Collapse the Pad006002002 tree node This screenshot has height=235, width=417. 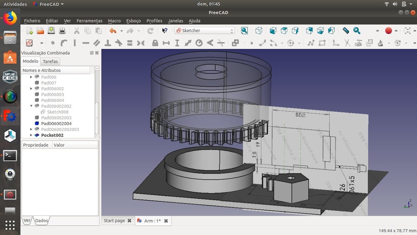pos(31,106)
